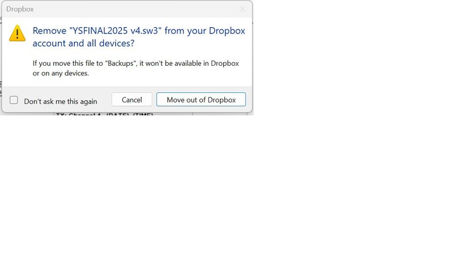This screenshot has height=255, width=453.
Task: Confirm with Move out of Dropbox button
Action: point(201,100)
